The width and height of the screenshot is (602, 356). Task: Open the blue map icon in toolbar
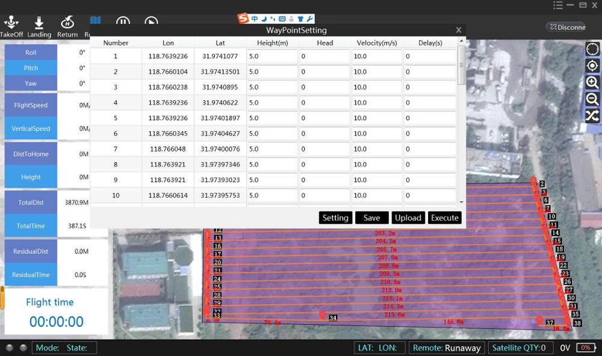click(x=95, y=20)
